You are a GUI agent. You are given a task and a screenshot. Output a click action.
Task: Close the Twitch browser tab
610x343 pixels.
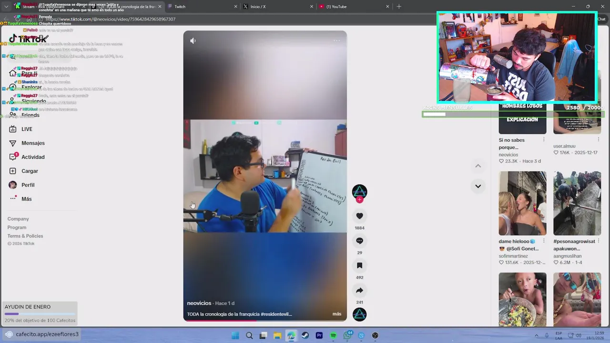tap(236, 7)
